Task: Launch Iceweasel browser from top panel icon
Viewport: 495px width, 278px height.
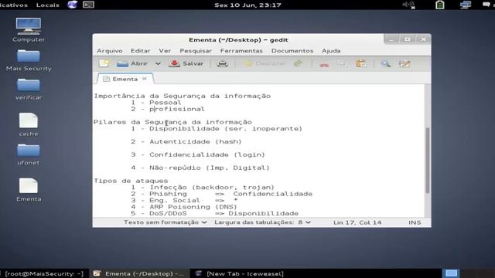Action: [x=72, y=5]
